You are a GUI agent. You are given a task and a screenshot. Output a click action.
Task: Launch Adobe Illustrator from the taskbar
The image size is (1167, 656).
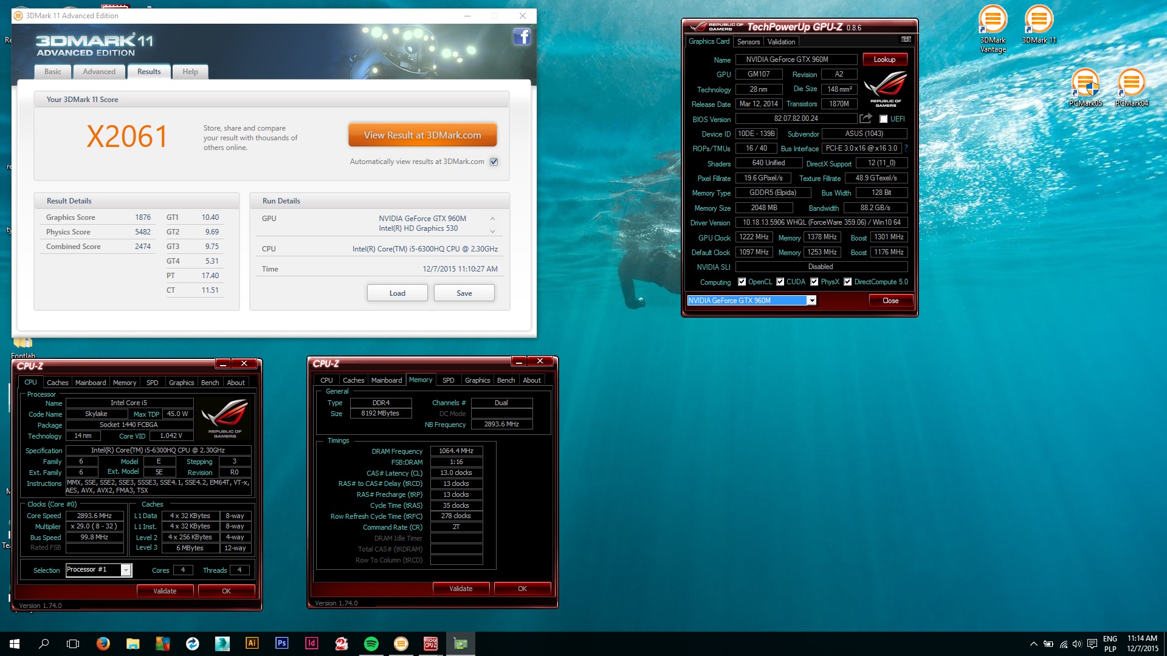click(x=252, y=643)
